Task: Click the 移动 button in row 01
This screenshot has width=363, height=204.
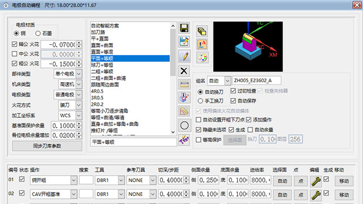Action: click(344, 181)
